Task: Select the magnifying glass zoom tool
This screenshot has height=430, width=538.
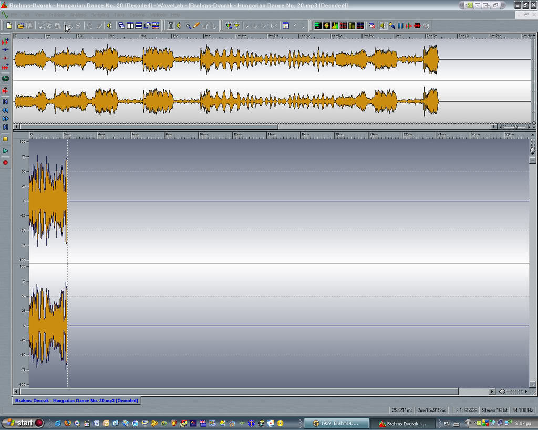Action: point(188,25)
